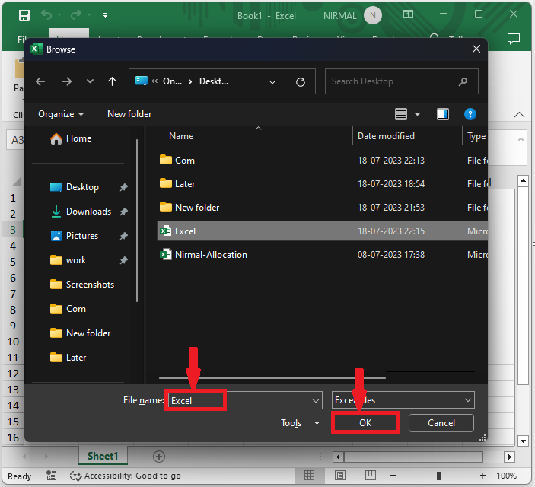
Task: Open the Organize menu
Action: coord(61,114)
